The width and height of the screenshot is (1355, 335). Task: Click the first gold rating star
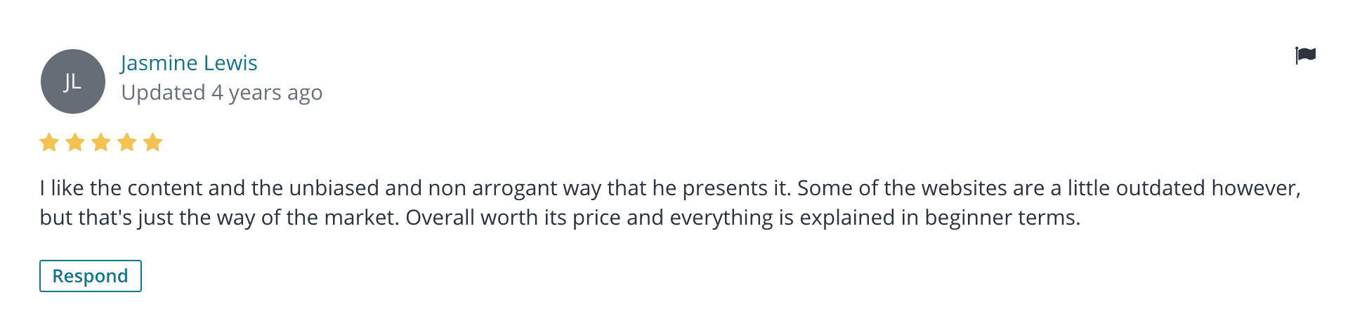[49, 143]
